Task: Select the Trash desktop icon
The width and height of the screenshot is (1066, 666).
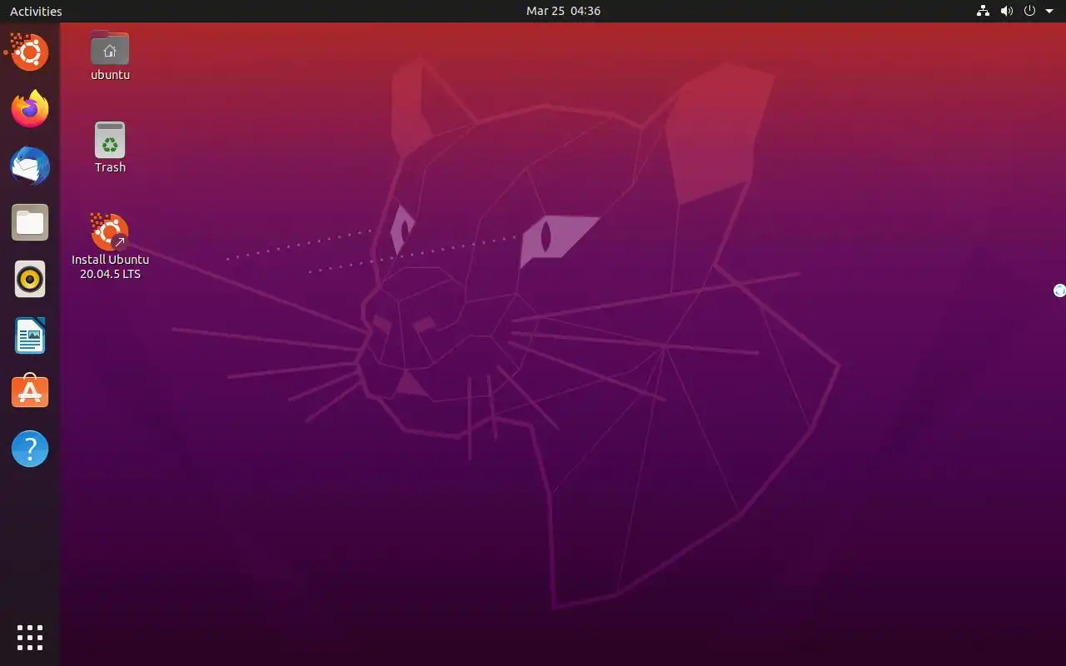Action: click(110, 140)
